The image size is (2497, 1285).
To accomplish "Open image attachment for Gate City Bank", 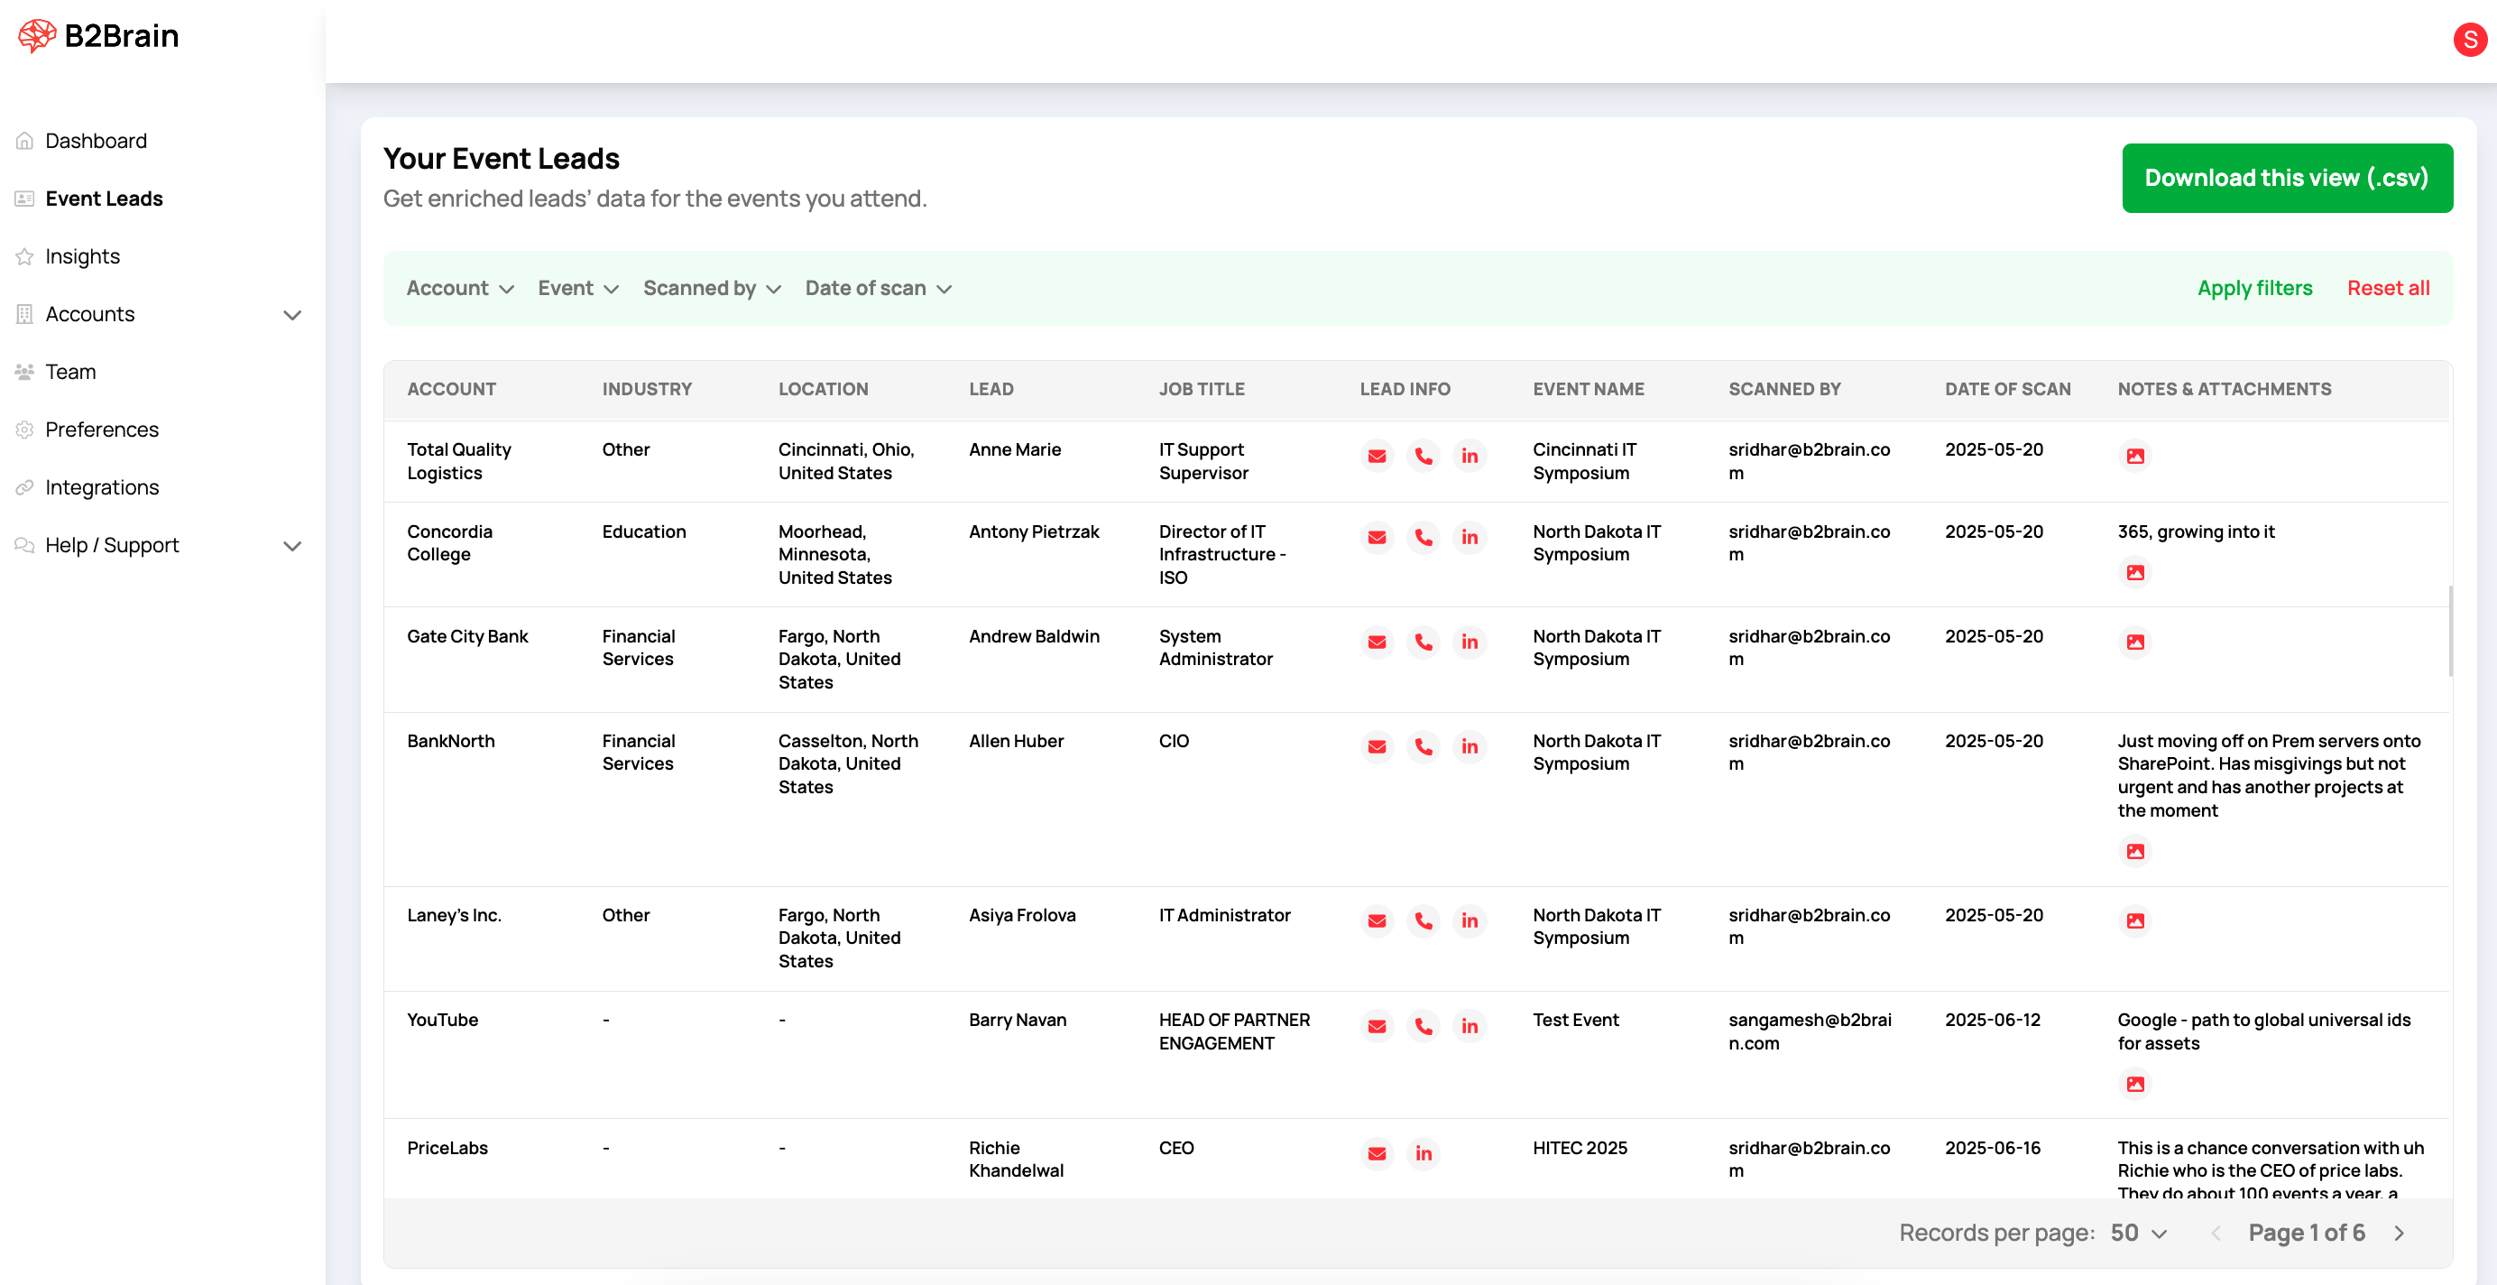I will click(x=2134, y=642).
